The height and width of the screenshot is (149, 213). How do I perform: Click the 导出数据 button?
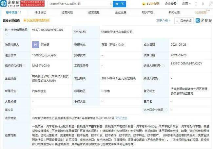[184, 21]
